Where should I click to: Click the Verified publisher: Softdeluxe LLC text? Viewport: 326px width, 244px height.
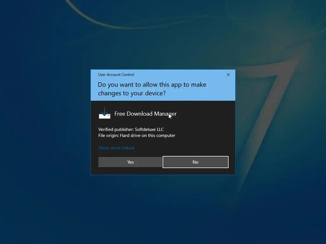[x=131, y=129]
